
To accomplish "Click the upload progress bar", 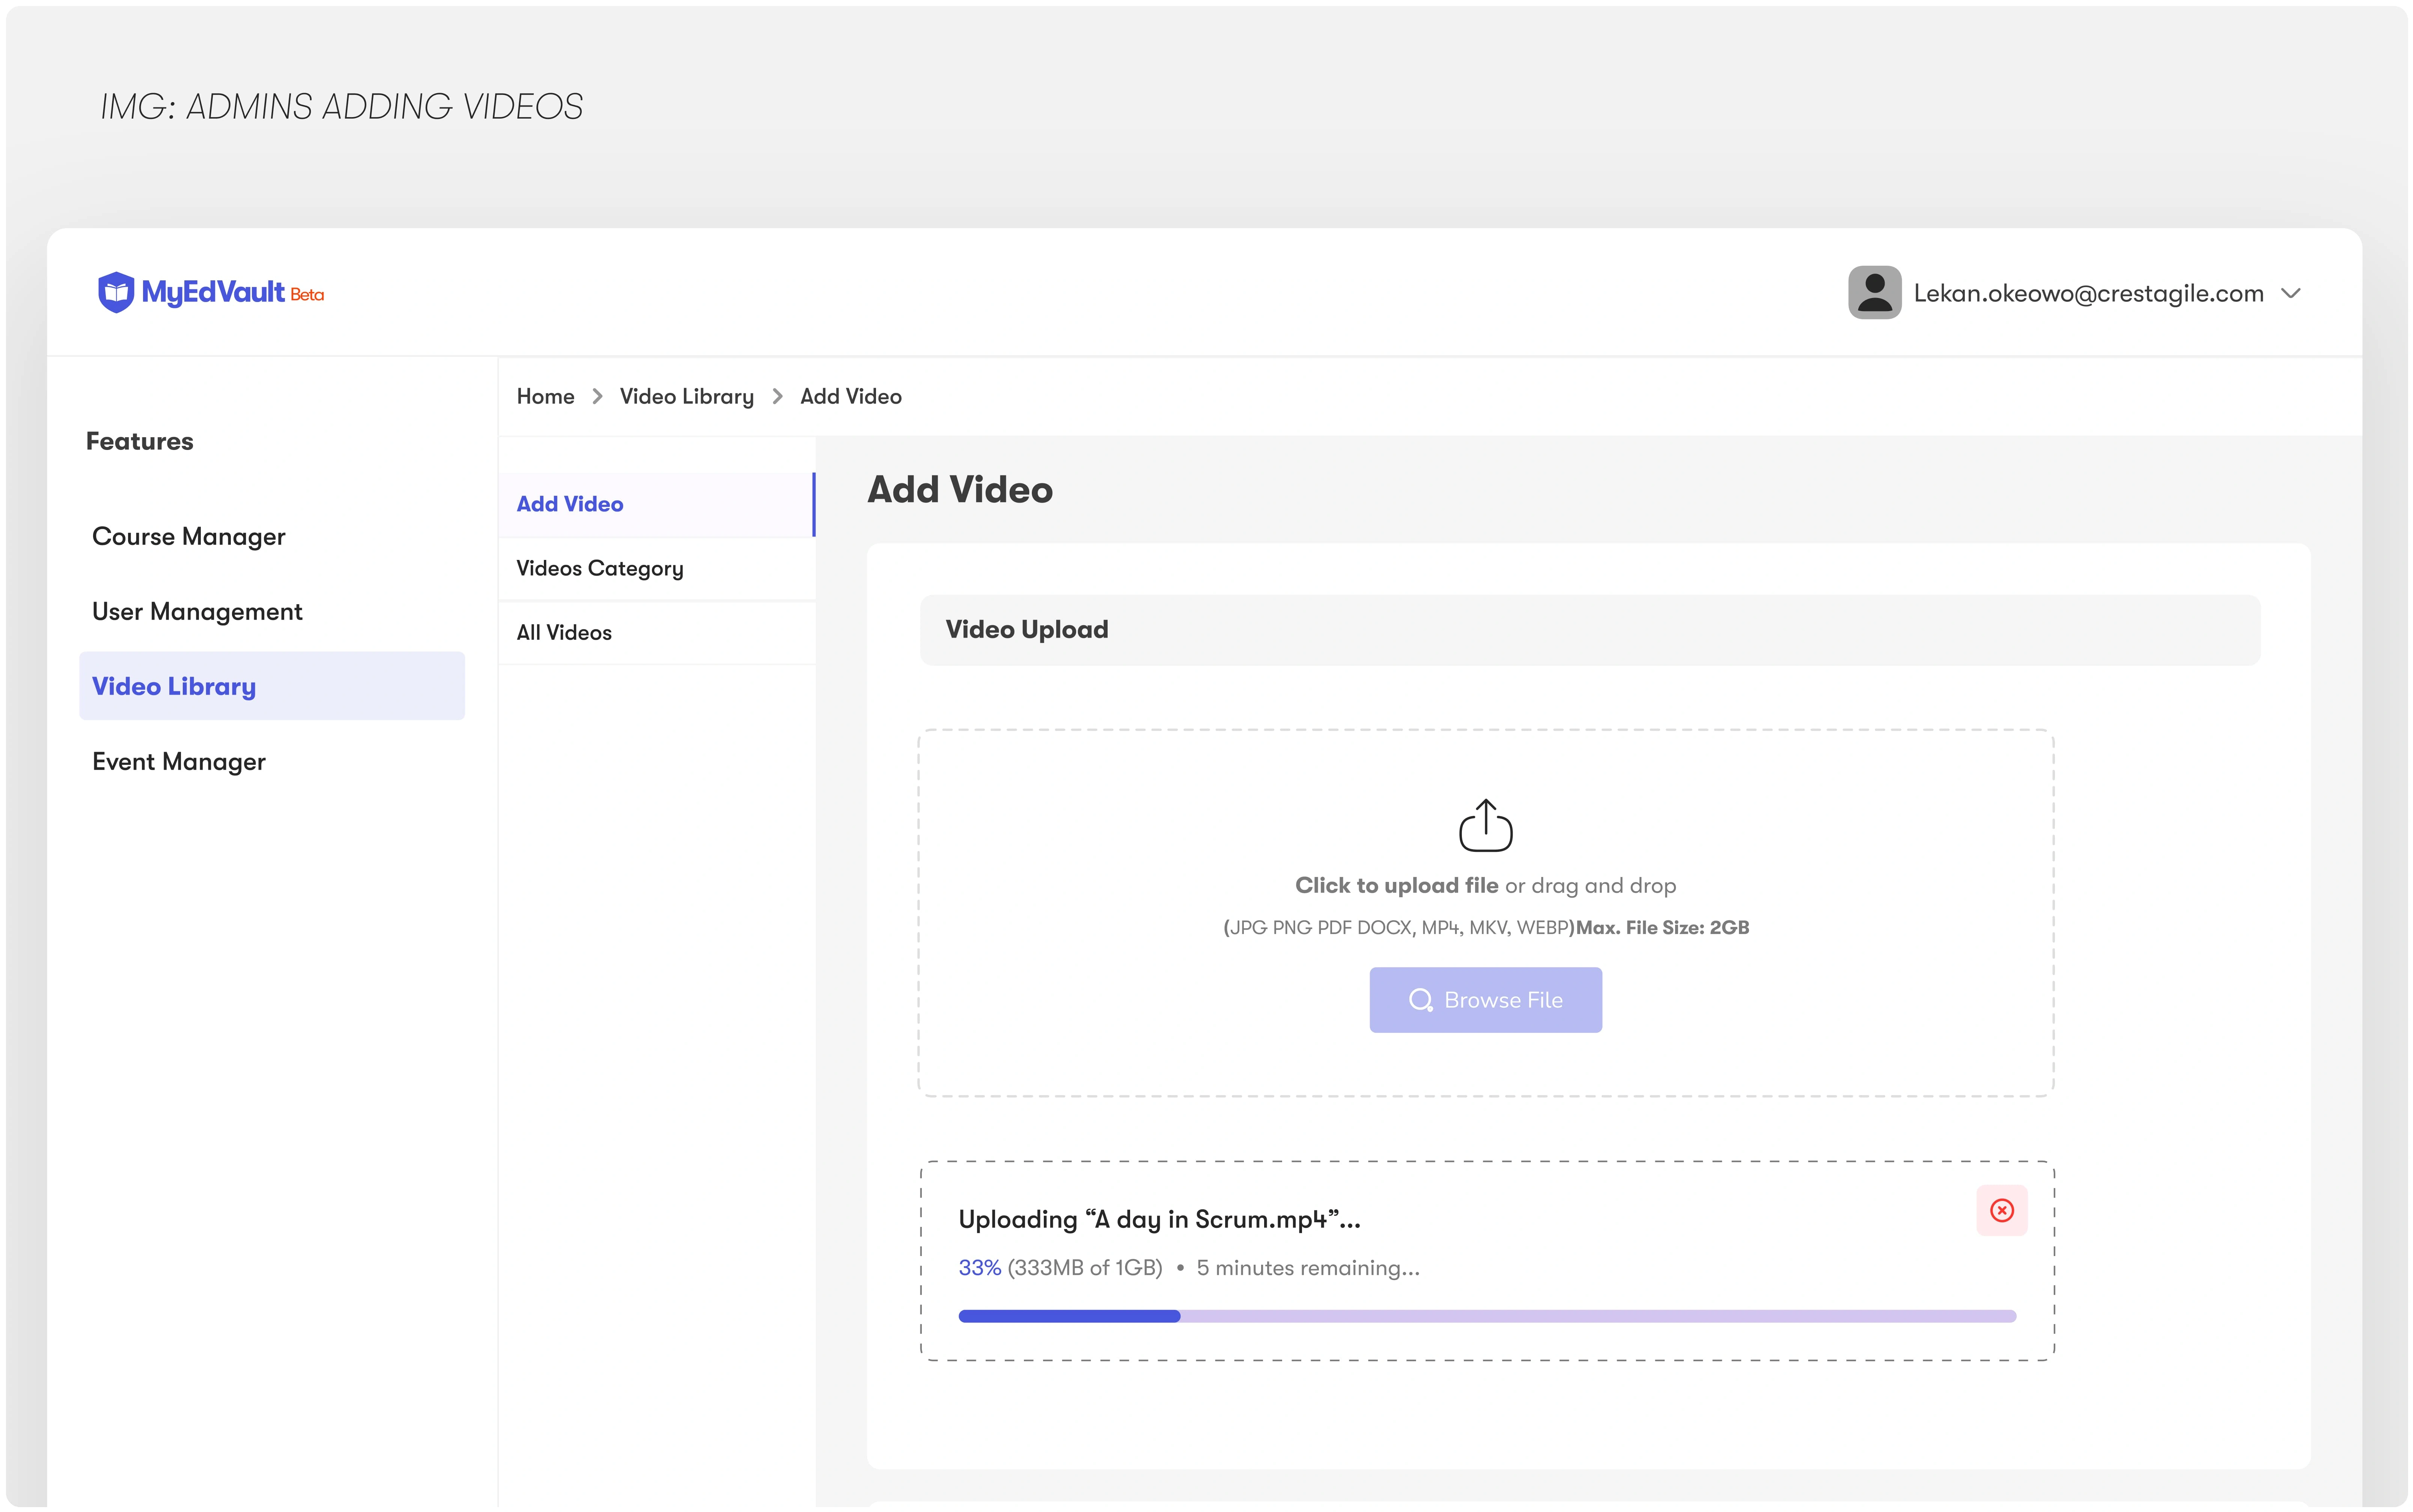I will click(x=1487, y=1316).
